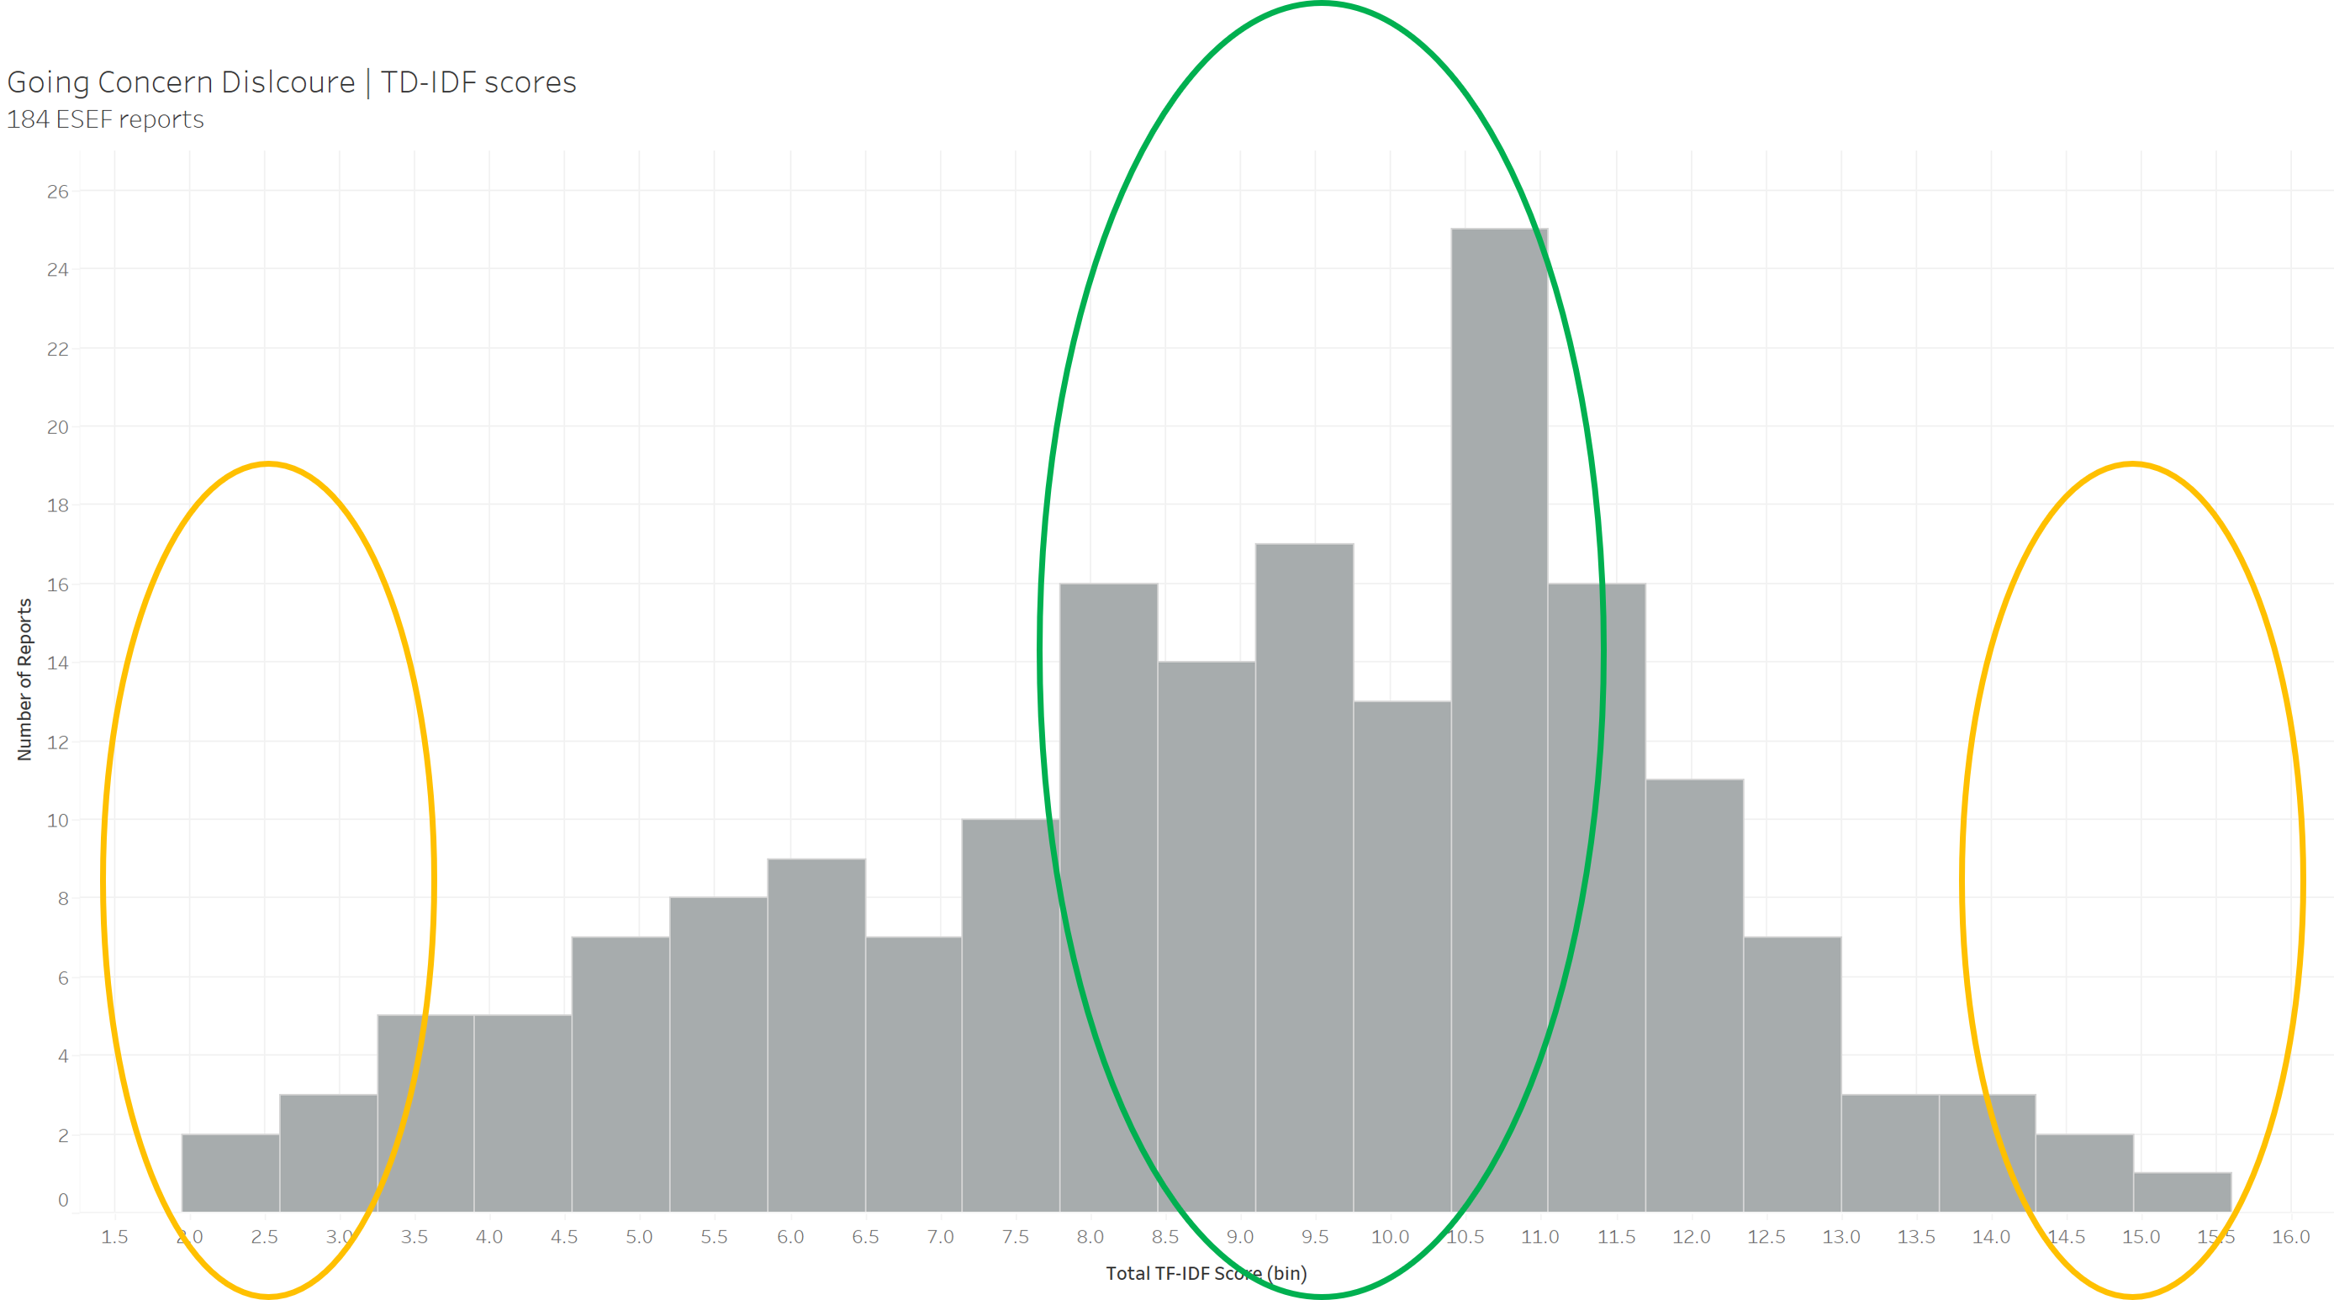Image resolution: width=2334 pixels, height=1300 pixels.
Task: Select the histogram bar with 11 reports
Action: click(1694, 996)
